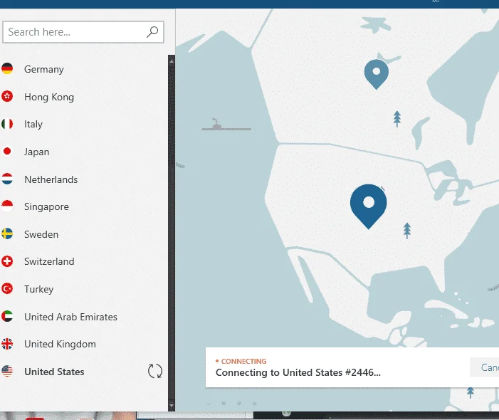
Task: Click the Netherlands flag icon
Action: pyautogui.click(x=7, y=179)
